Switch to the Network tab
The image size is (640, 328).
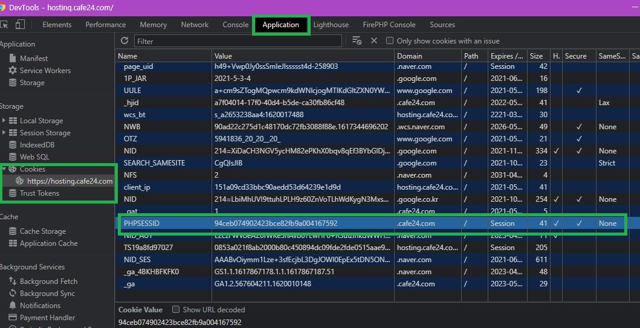(x=195, y=25)
